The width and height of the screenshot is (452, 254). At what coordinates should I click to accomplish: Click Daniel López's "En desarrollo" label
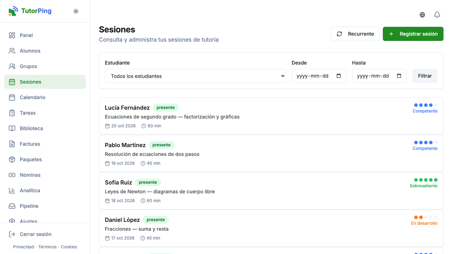pos(424,223)
